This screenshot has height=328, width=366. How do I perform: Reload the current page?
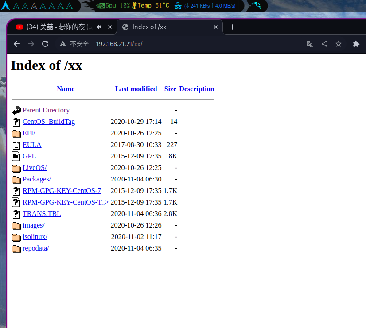point(45,44)
